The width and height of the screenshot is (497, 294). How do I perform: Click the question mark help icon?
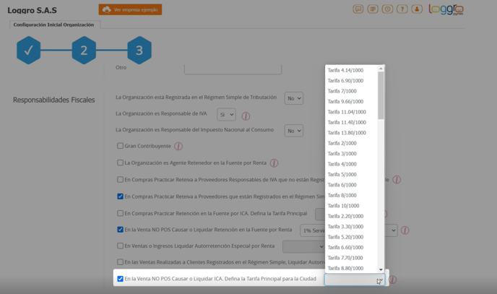(402, 9)
